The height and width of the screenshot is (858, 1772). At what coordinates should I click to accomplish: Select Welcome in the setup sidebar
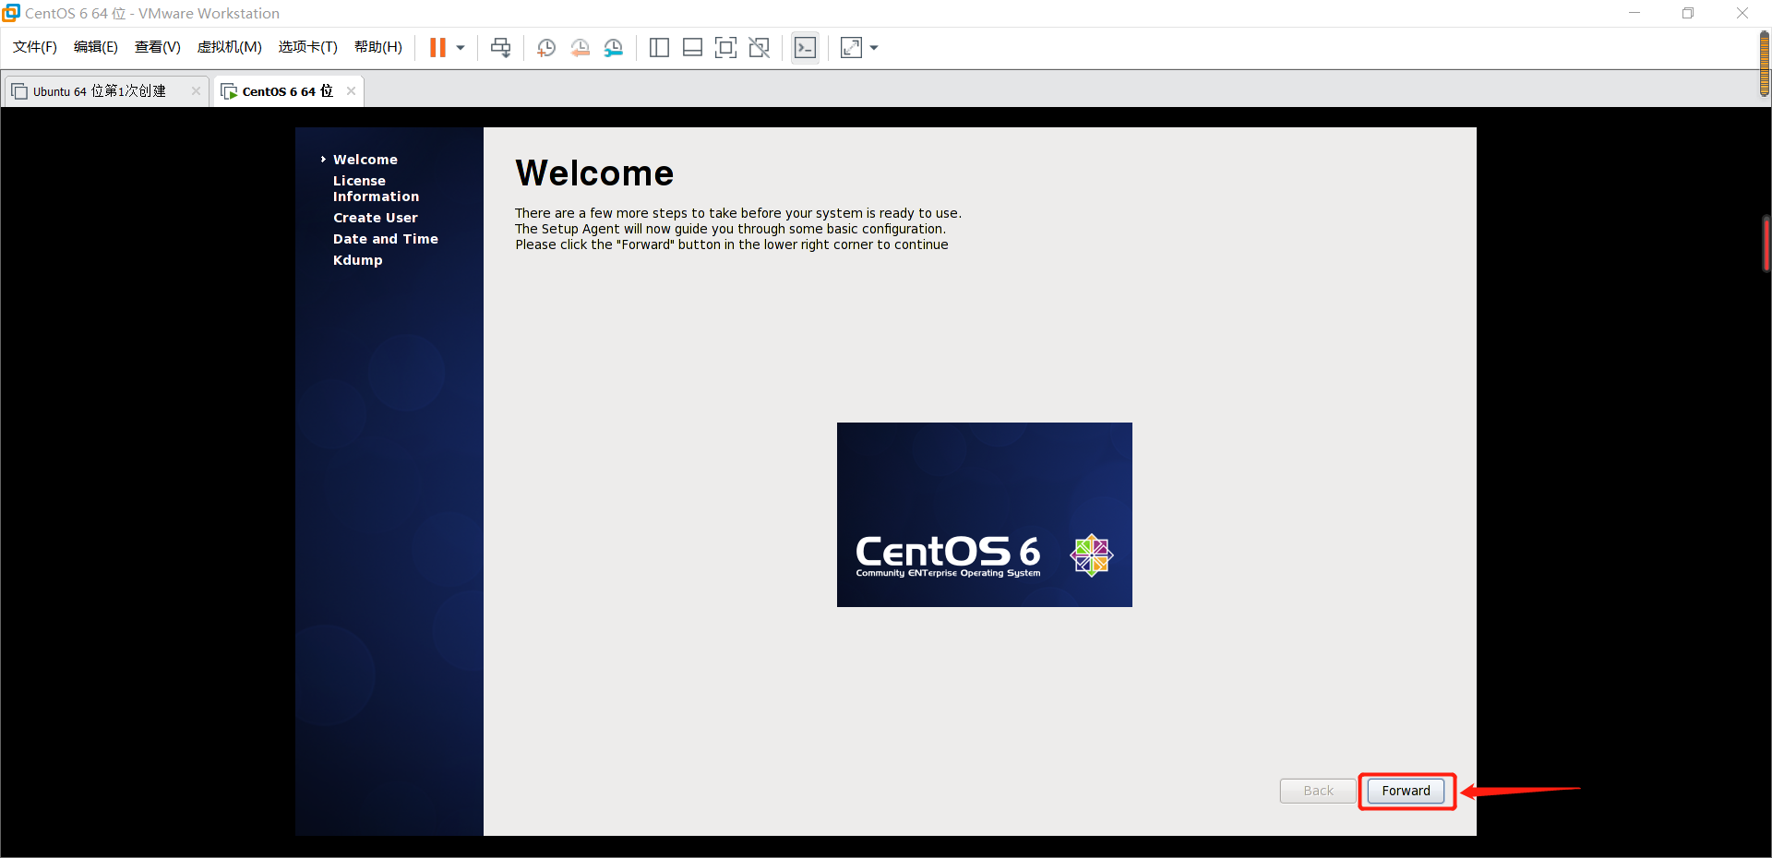[x=365, y=160]
